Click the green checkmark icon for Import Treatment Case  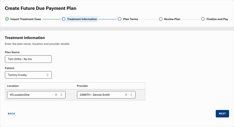point(7,19)
